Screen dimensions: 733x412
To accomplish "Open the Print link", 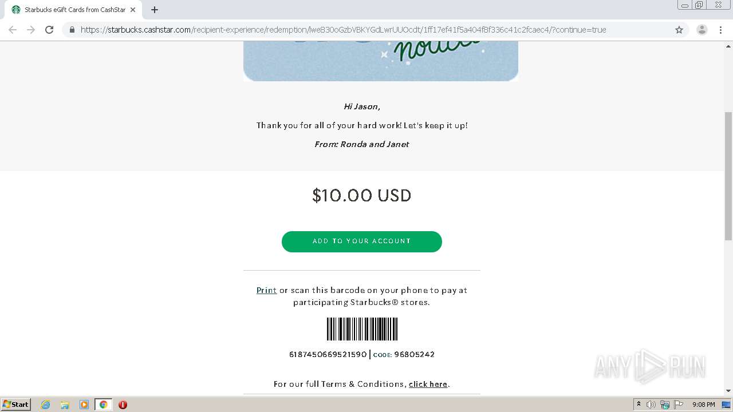I will (x=266, y=290).
